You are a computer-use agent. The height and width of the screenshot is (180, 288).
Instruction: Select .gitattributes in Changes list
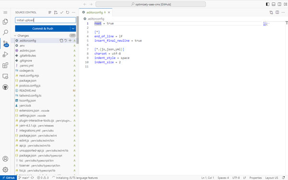tap(45, 56)
